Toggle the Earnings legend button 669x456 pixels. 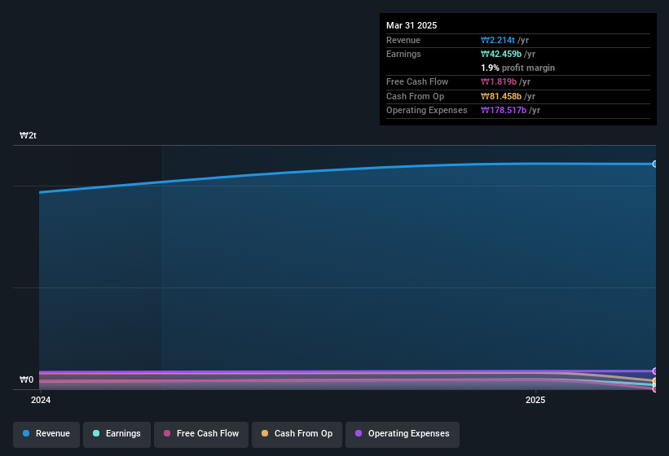tap(117, 434)
